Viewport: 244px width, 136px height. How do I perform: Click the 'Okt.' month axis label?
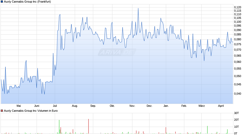112,106
